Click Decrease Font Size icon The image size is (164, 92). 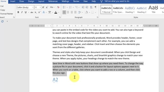click(47, 7)
